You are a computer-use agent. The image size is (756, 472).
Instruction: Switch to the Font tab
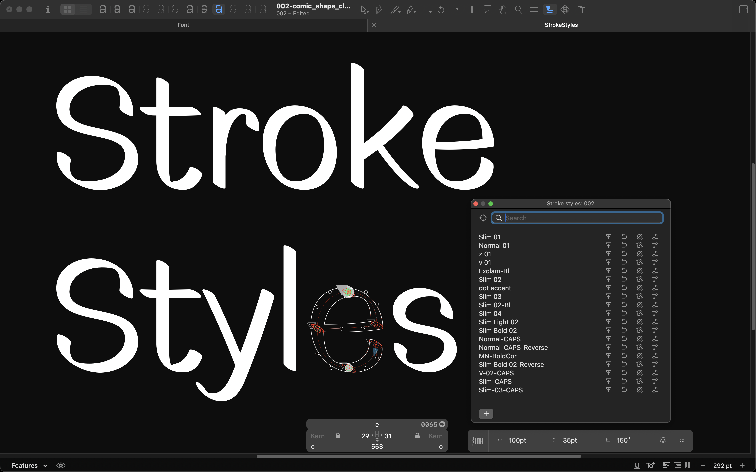click(183, 25)
